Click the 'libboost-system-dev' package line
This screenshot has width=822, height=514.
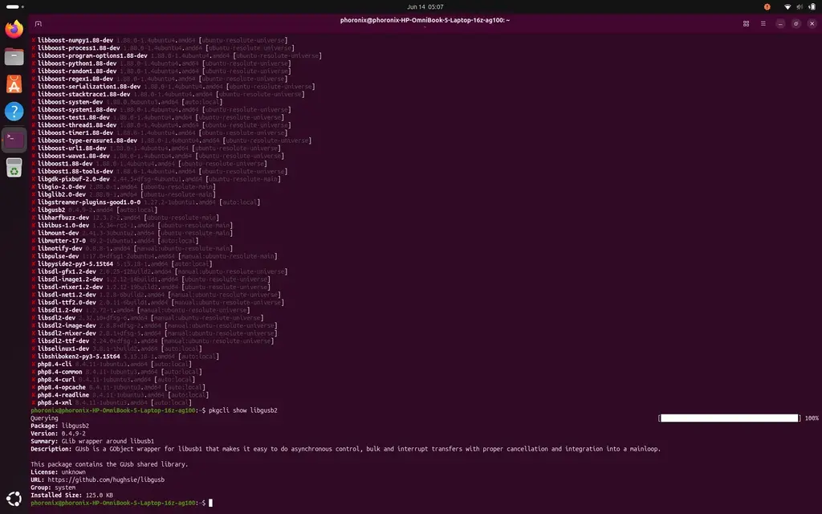click(x=127, y=102)
